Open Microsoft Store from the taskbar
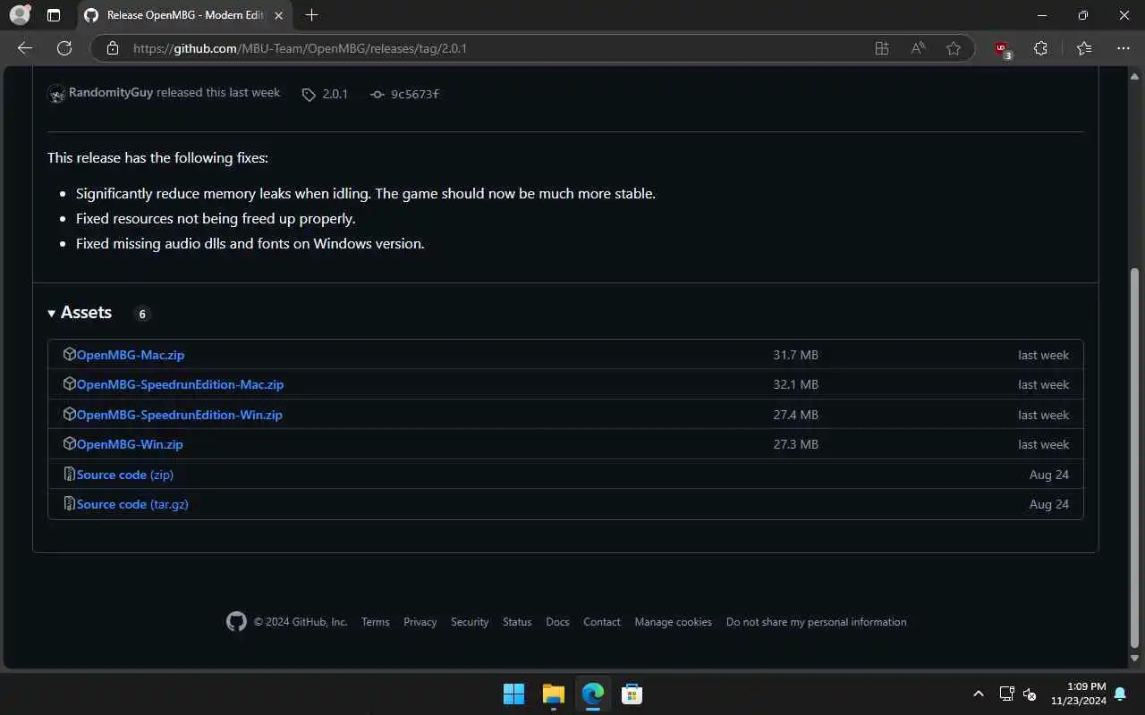This screenshot has width=1145, height=715. [632, 694]
